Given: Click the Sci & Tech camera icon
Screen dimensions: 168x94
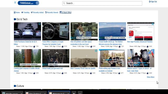Looking at the screenshot, I should click(15, 19).
